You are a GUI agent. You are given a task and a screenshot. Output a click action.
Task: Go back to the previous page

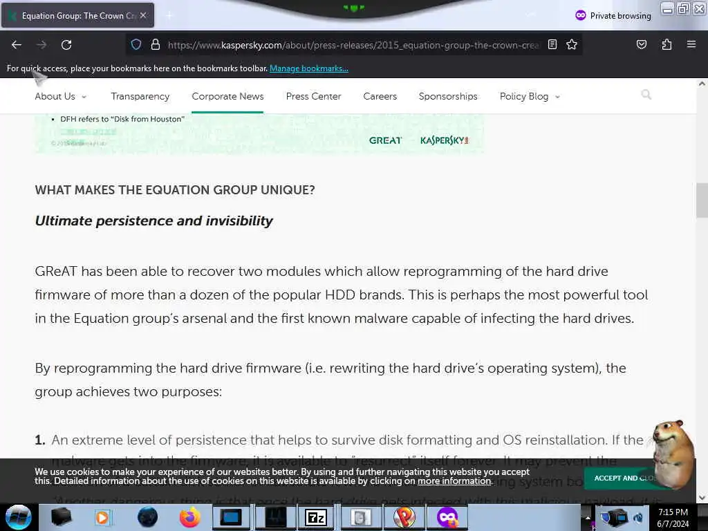click(17, 45)
